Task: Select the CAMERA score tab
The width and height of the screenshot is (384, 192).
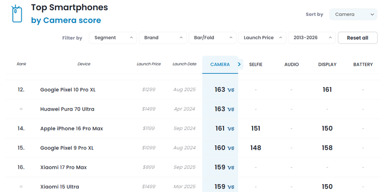Action: point(220,64)
